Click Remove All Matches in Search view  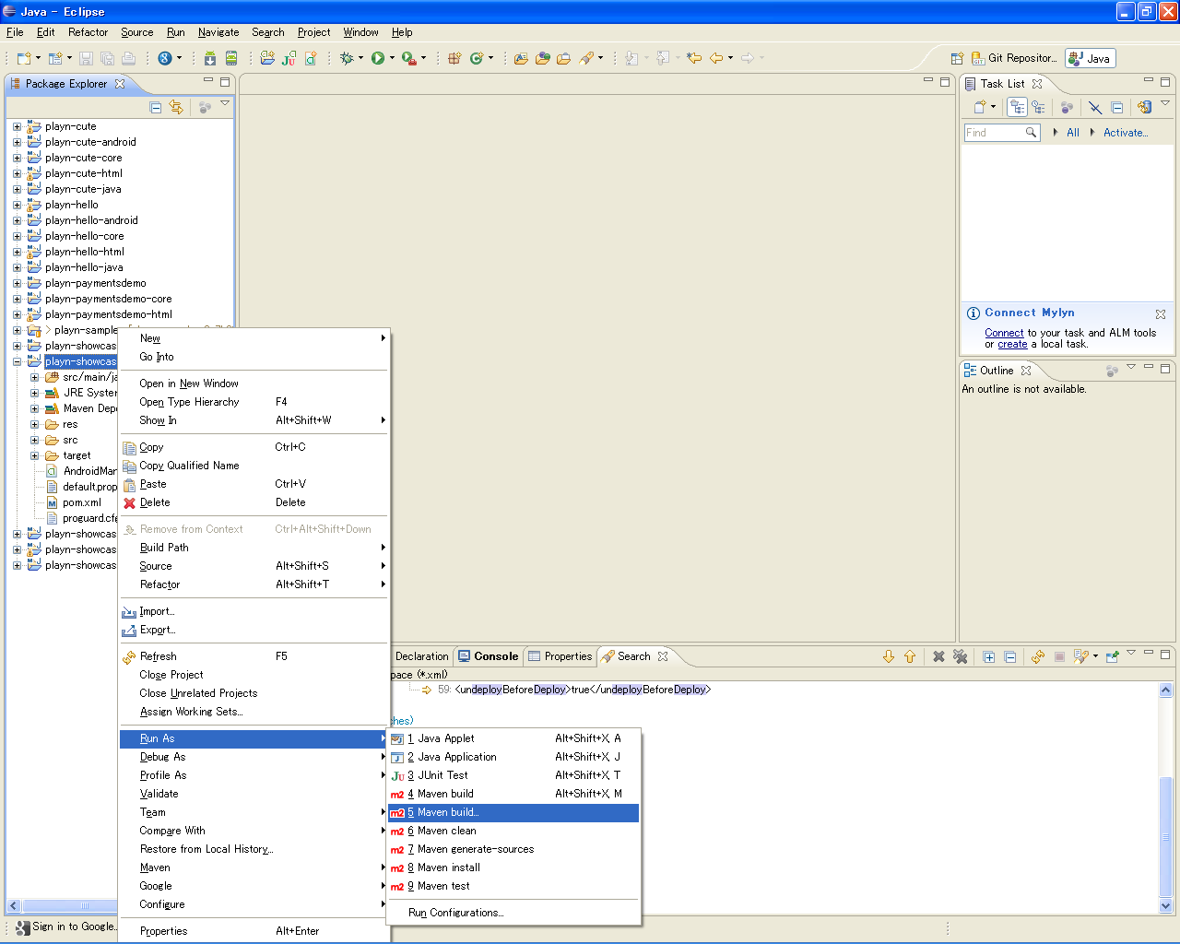(x=961, y=656)
